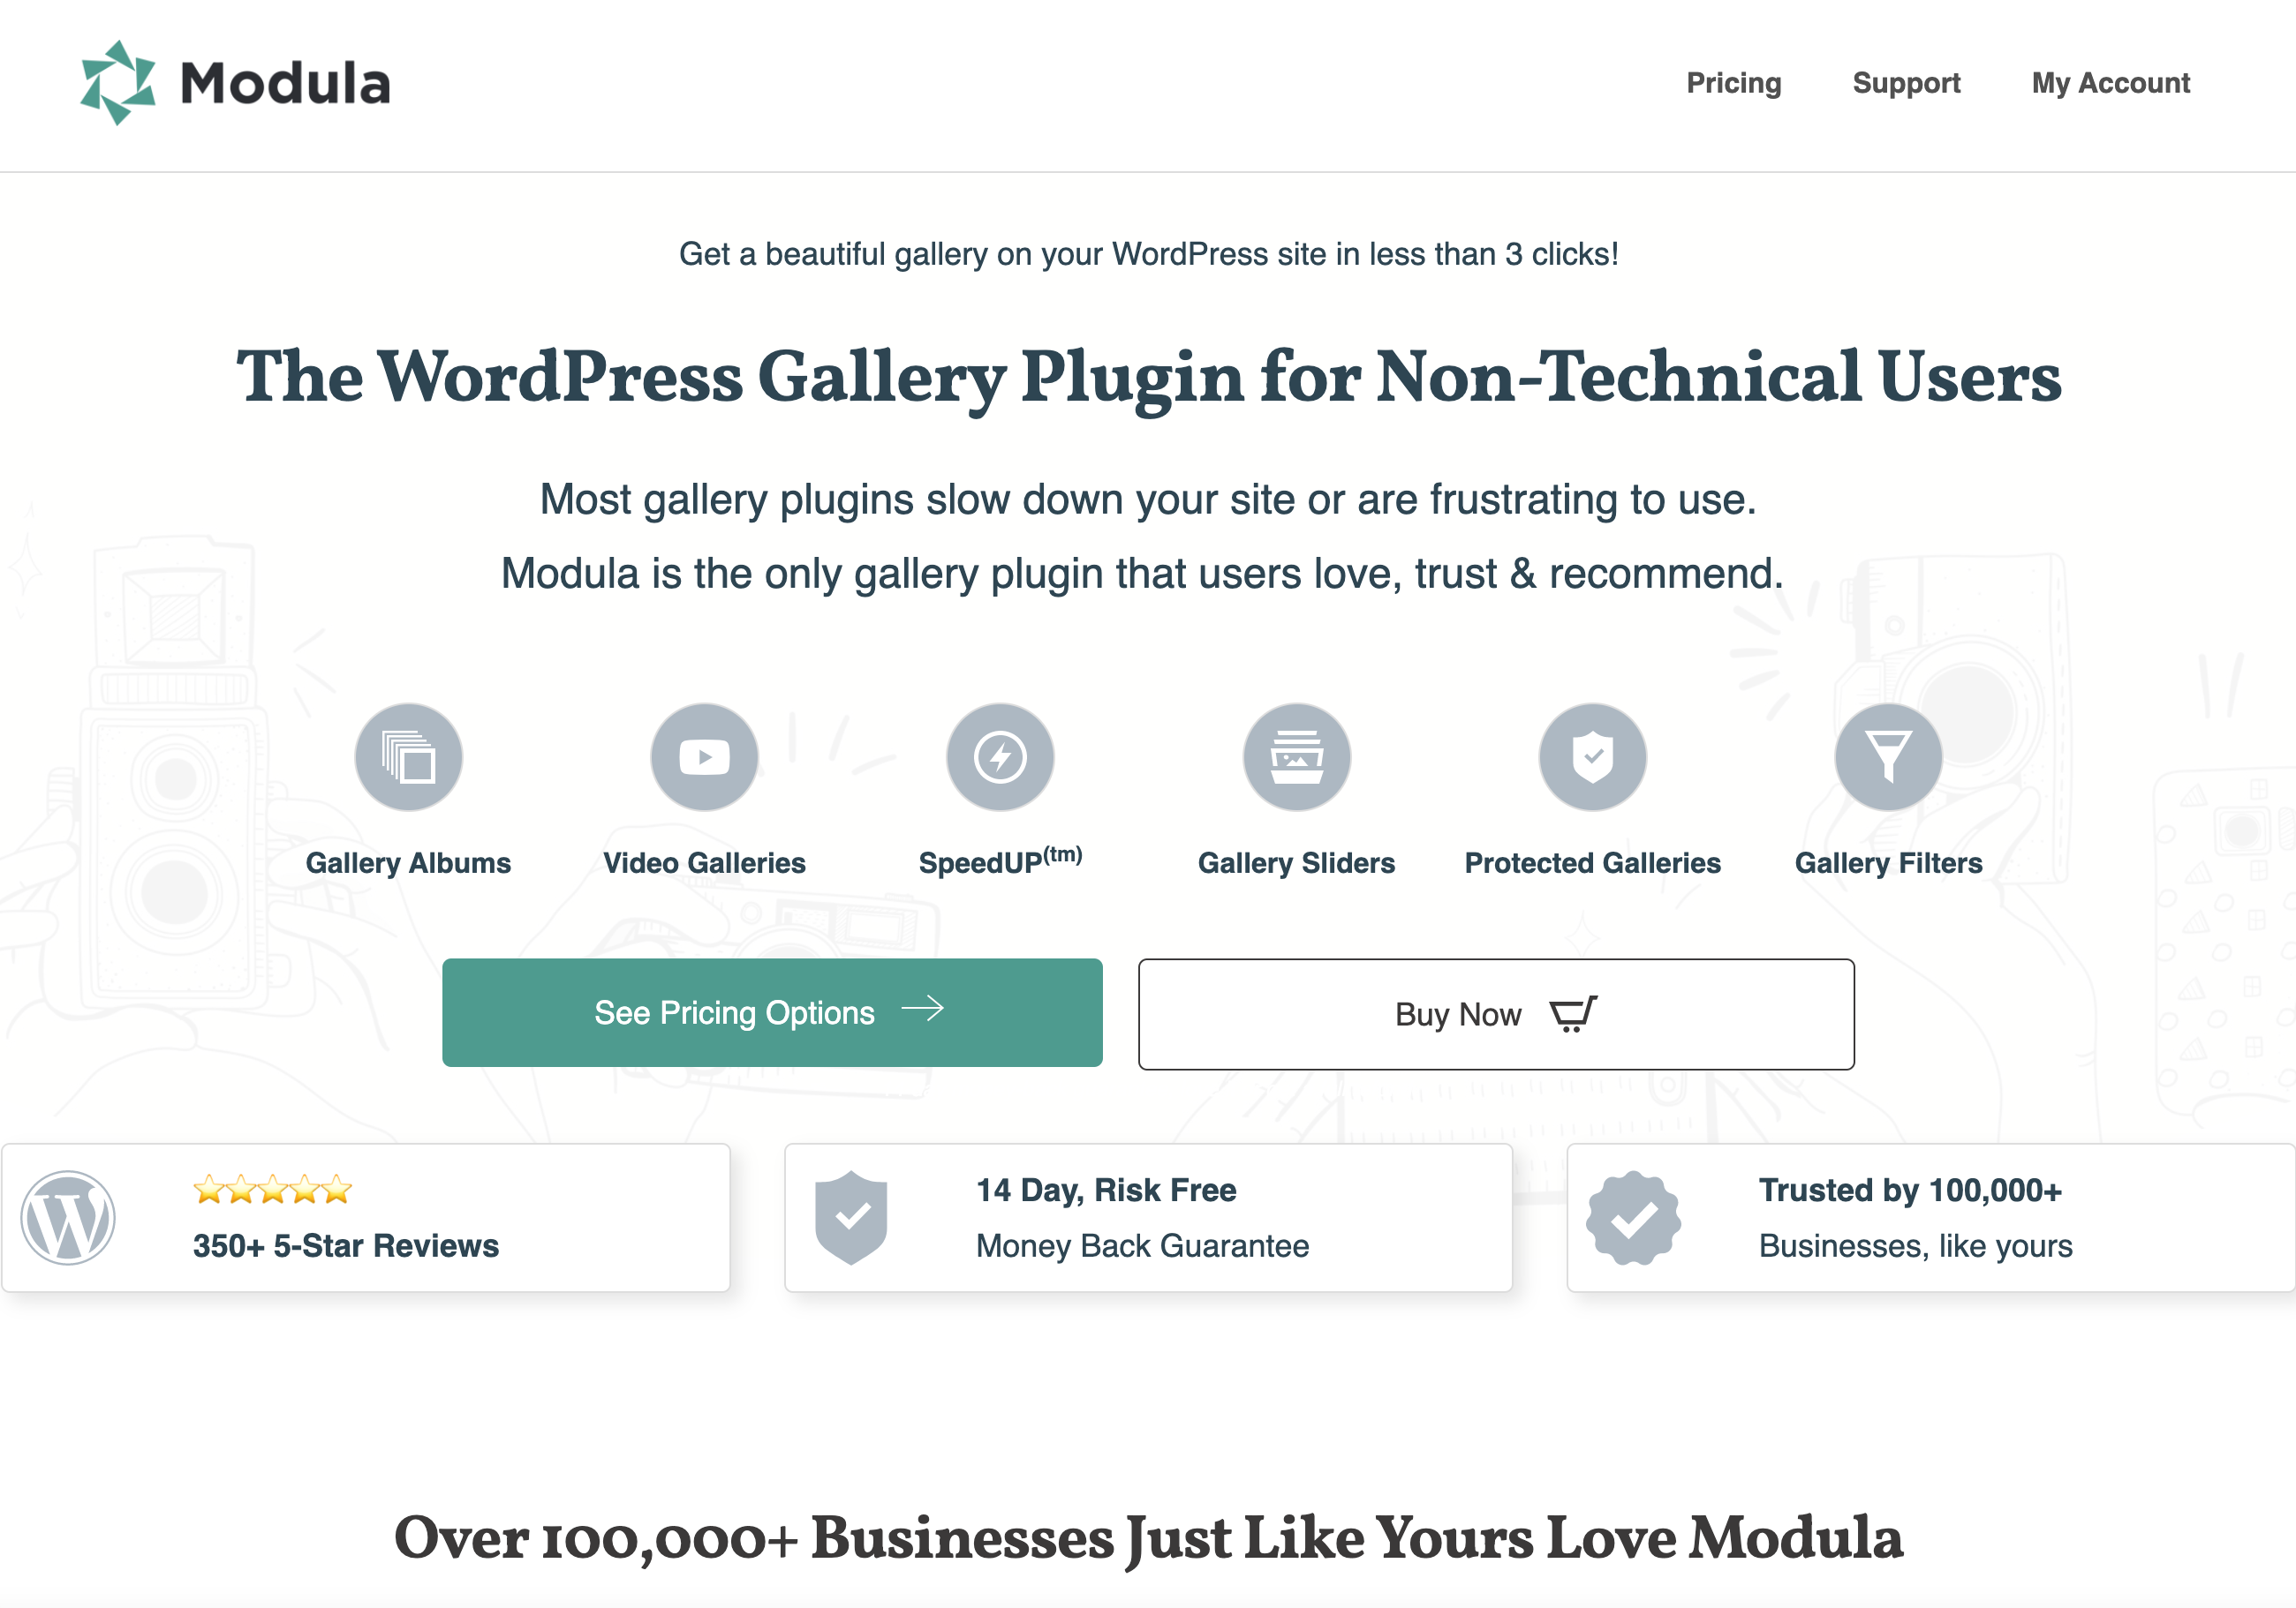
Task: Click the Buy Now button
Action: (1497, 1011)
